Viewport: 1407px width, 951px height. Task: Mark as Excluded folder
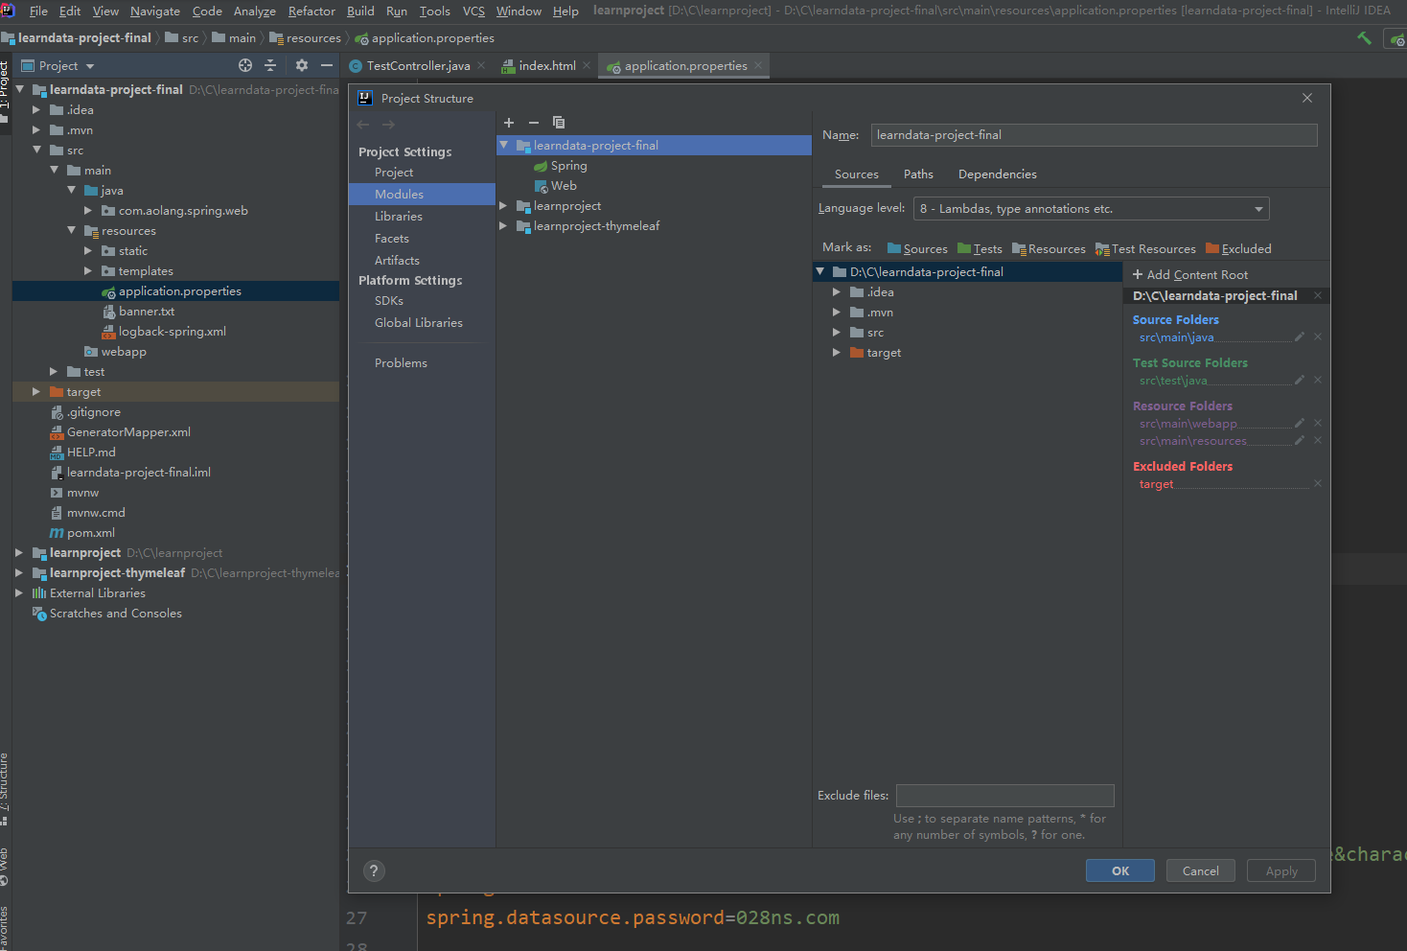click(1238, 248)
